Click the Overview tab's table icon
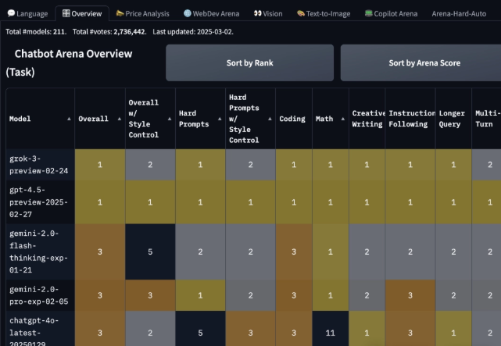 point(66,13)
